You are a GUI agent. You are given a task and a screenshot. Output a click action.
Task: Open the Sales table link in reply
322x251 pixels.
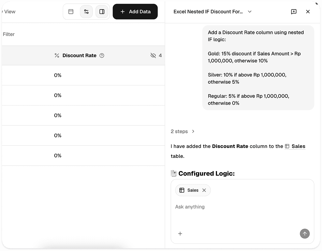(295, 146)
